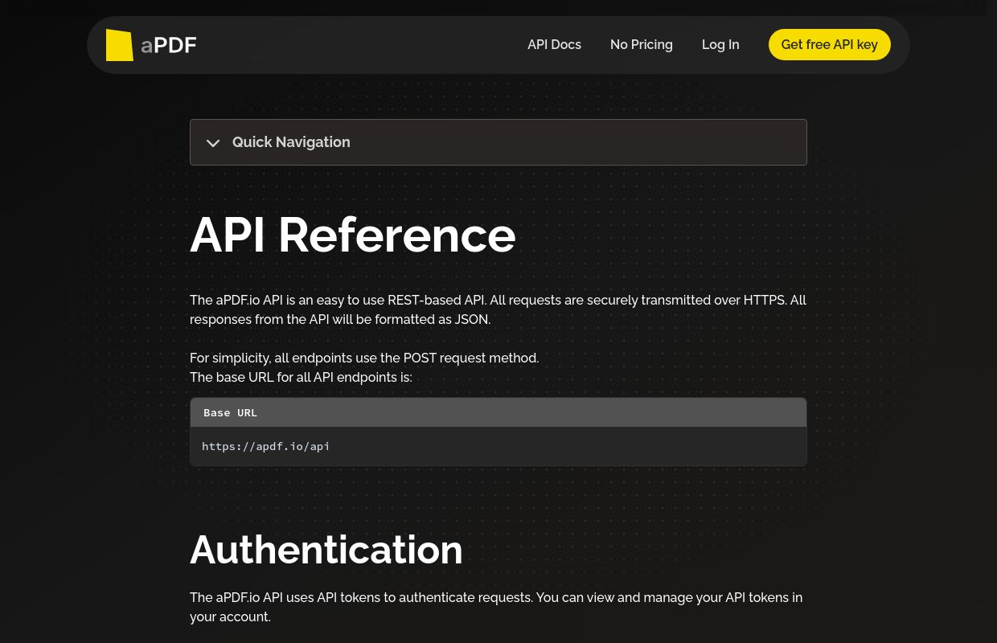Click the aPDF brand name text
997x643 pixels.
pos(169,45)
